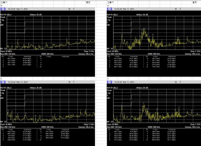Click 'VBW 300 kHz' in the 14:36:48 capture
This screenshot has height=146, width=201.
(154, 54)
